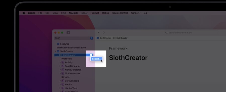Click the breadcrumb framework grid icon
Image resolution: width=226 pixels, height=92 pixels.
coord(115,38)
